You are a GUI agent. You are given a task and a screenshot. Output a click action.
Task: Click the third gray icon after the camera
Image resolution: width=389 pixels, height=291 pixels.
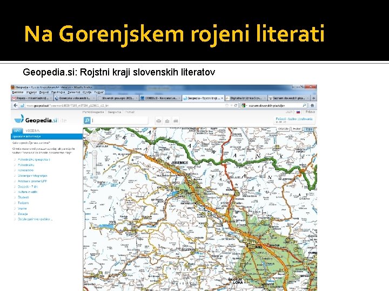[176, 121]
